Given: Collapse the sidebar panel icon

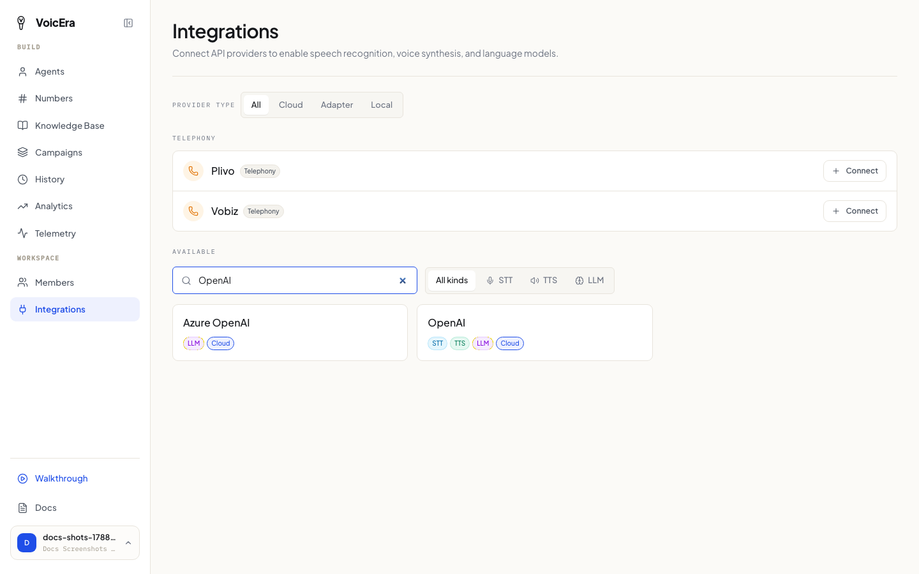Looking at the screenshot, I should coord(128,23).
